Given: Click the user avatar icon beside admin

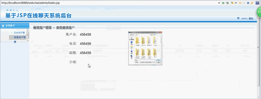Looking at the screenshot, I should tap(238, 18).
